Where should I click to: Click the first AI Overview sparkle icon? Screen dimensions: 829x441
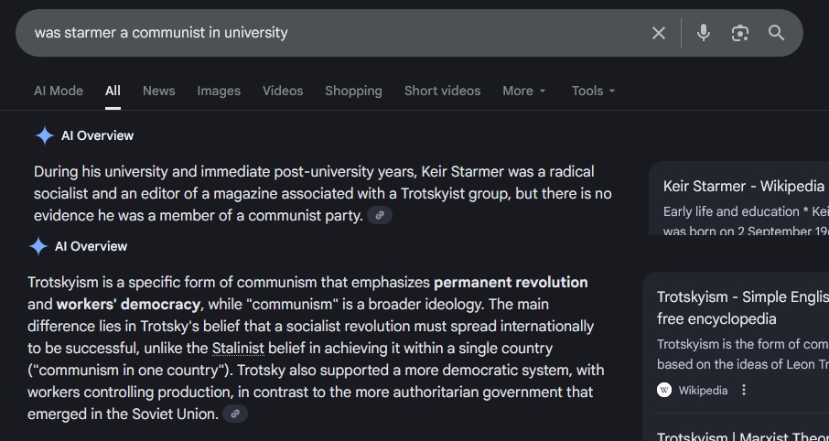45,136
